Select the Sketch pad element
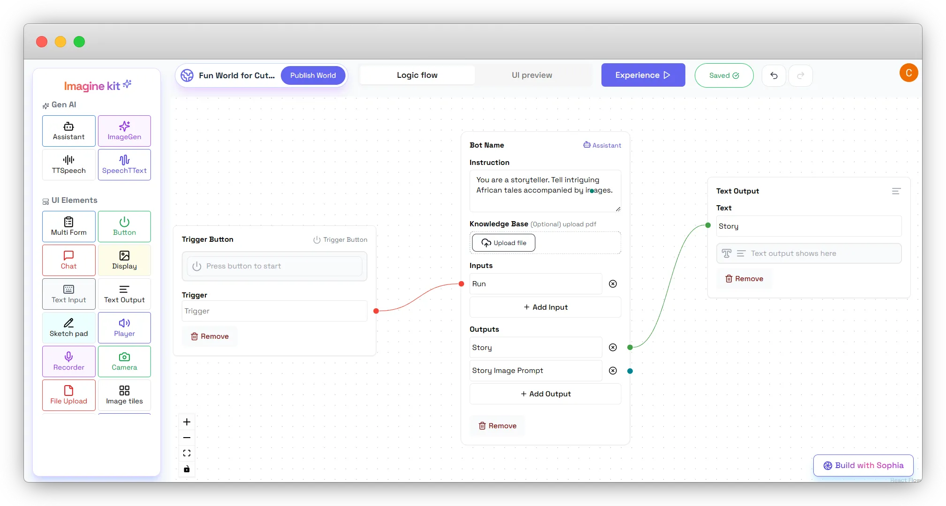This screenshot has height=506, width=946. (68, 327)
